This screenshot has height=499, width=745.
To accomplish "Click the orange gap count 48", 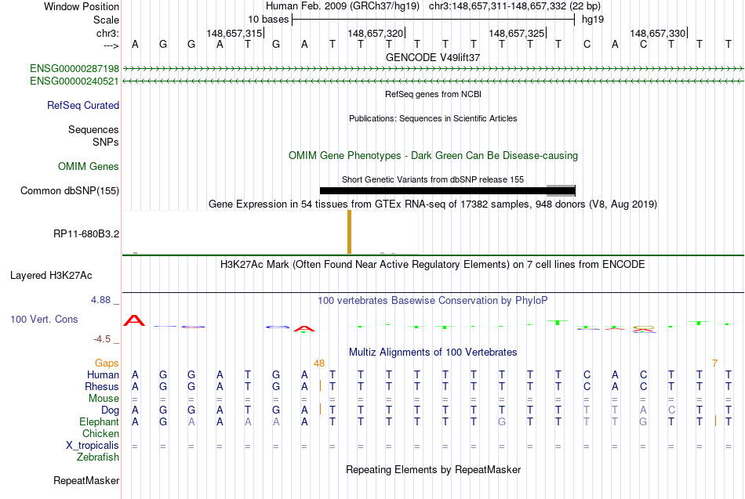I will 319,363.
